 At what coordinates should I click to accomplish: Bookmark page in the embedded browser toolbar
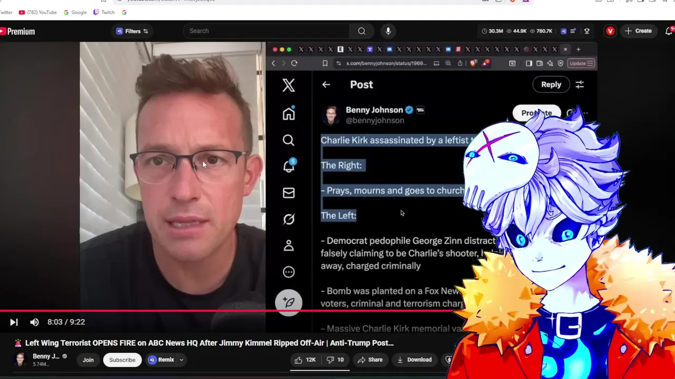[325, 63]
